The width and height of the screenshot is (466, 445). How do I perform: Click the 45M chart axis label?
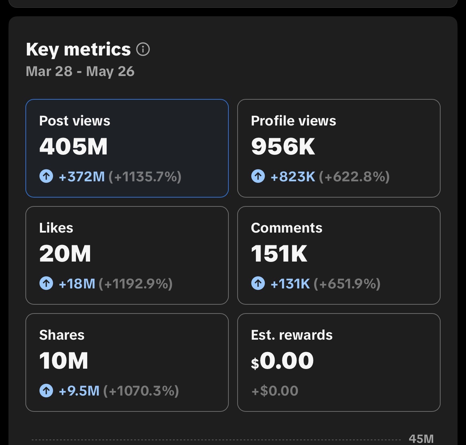pos(421,439)
